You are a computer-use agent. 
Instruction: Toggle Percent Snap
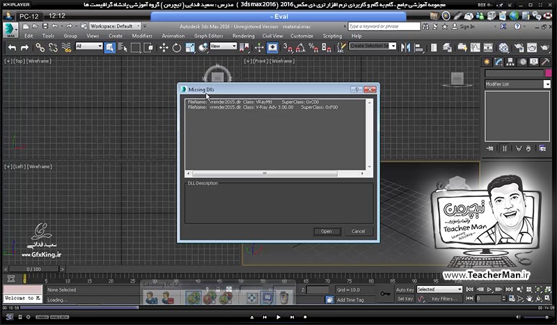point(313,47)
